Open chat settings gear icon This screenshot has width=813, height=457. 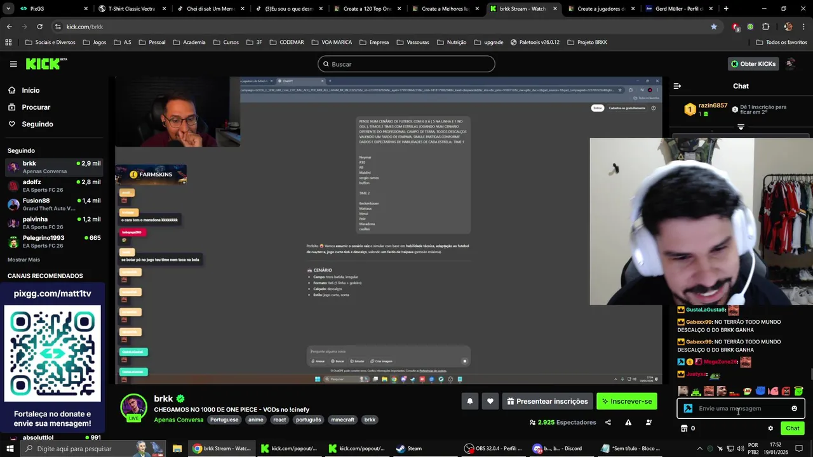pyautogui.click(x=770, y=428)
